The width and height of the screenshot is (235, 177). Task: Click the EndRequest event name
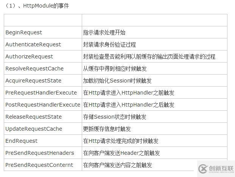pyautogui.click(x=22, y=141)
